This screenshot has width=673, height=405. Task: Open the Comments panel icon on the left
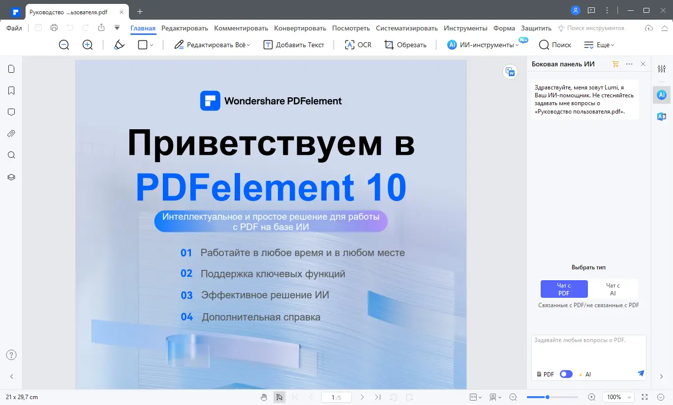(11, 112)
